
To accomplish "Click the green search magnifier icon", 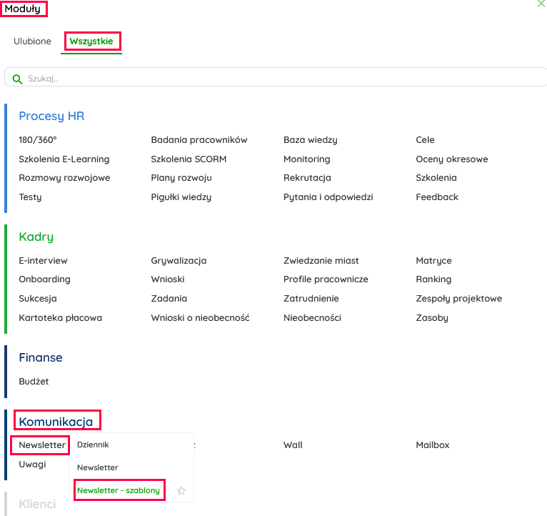I will (x=18, y=79).
